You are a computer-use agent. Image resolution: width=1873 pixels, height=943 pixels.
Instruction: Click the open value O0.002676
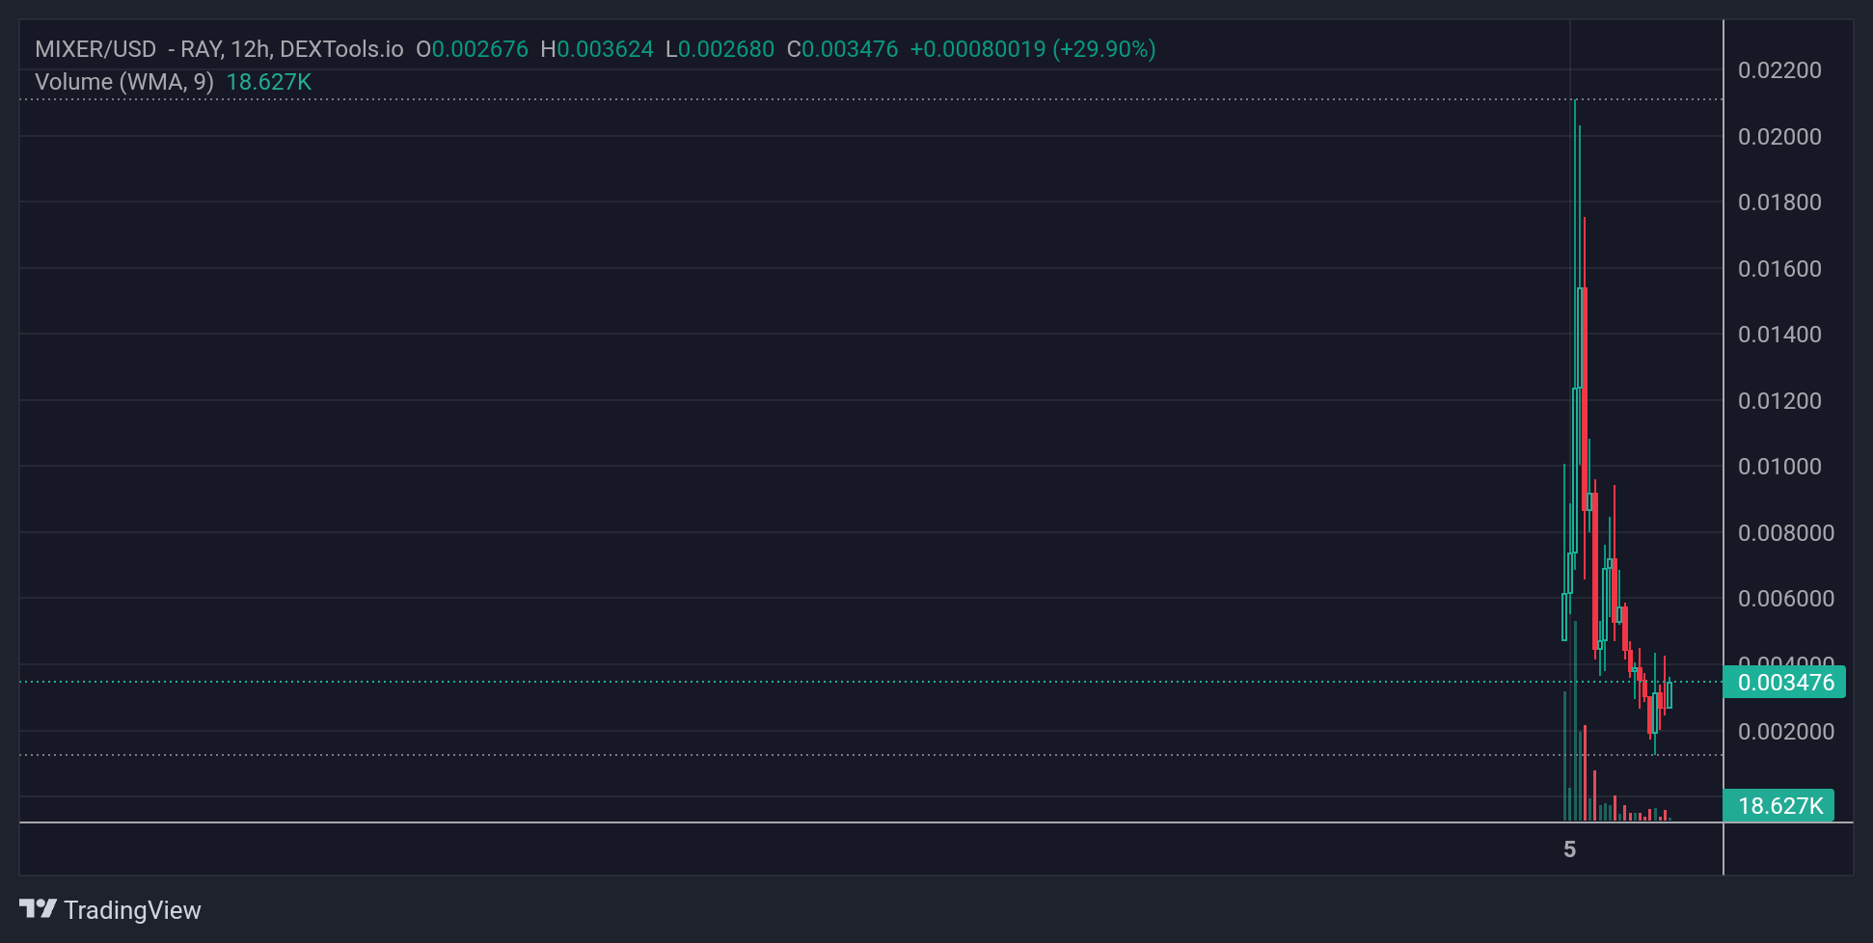click(472, 49)
